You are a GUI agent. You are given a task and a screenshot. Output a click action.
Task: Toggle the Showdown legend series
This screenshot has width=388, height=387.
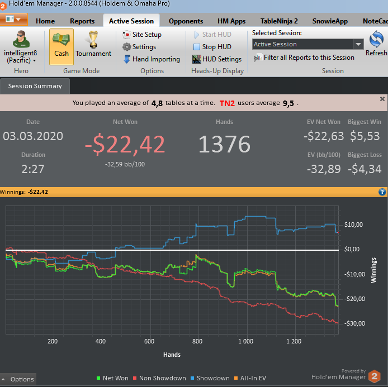(210, 378)
